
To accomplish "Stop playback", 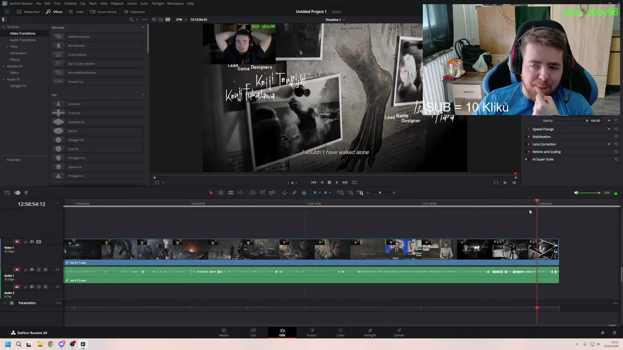I will 329,183.
